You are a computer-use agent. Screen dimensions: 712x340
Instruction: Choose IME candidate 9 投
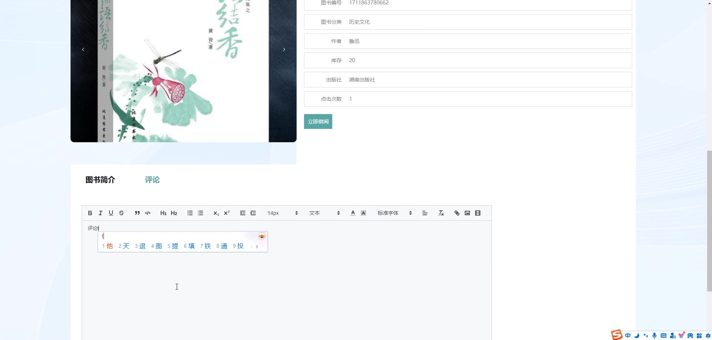click(238, 246)
